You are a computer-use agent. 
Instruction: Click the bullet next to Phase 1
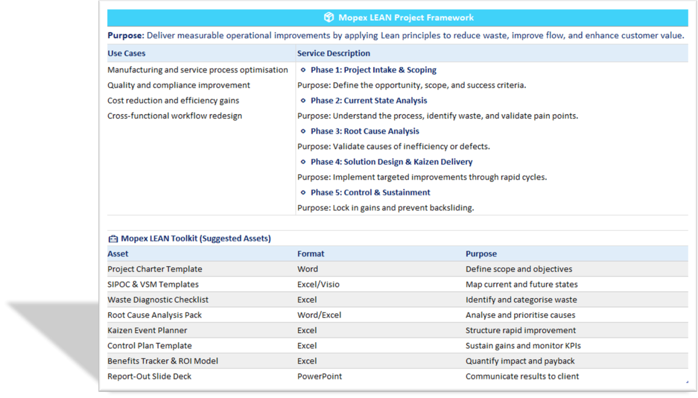point(304,70)
